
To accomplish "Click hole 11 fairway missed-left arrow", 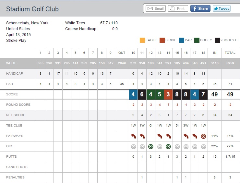I will point(142,136).
